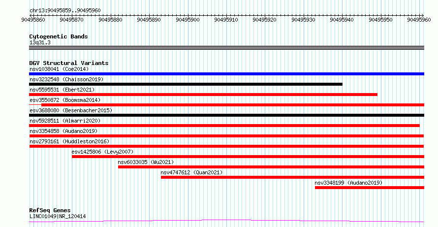
Task: Open the nsv6033035 (Wu2021) label
Action: coord(146,162)
